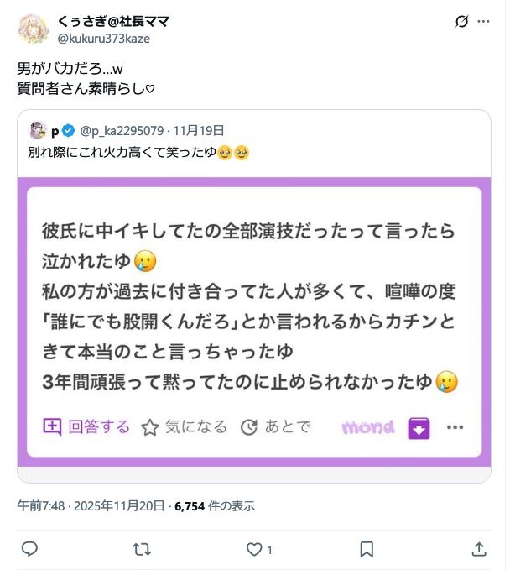This screenshot has height=570, width=510.
Task: Click the Grok icon at top right
Action: pos(461,23)
